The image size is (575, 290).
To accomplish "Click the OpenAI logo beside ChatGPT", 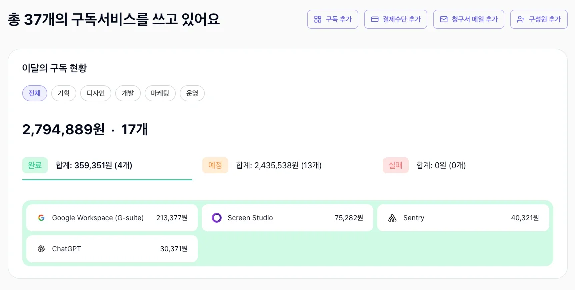I will tap(41, 249).
